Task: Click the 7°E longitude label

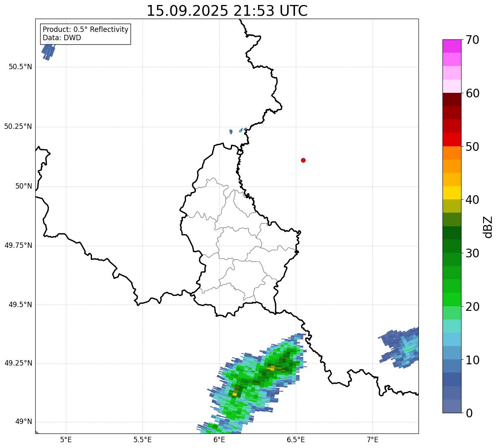Action: click(x=372, y=440)
